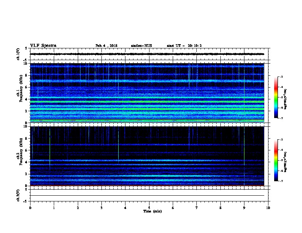Click the "ch.3(V)" axis label
Screen dimensions: 302x233
tap(18, 195)
